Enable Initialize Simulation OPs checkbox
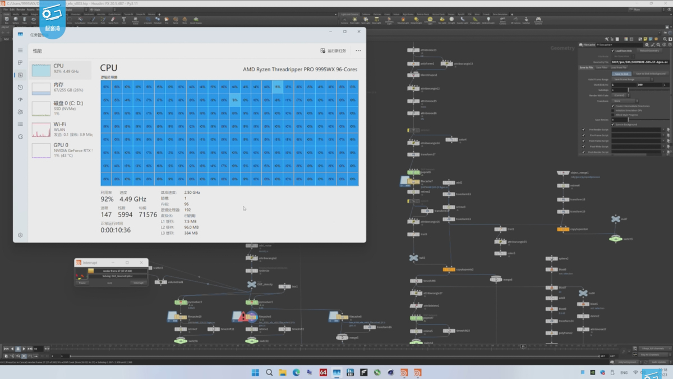673x379 pixels. click(612, 111)
